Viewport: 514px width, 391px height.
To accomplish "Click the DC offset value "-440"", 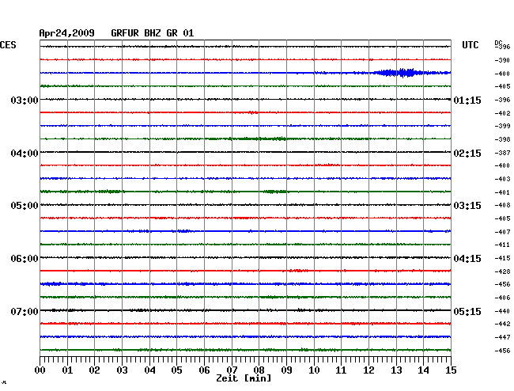I will 502,311.
